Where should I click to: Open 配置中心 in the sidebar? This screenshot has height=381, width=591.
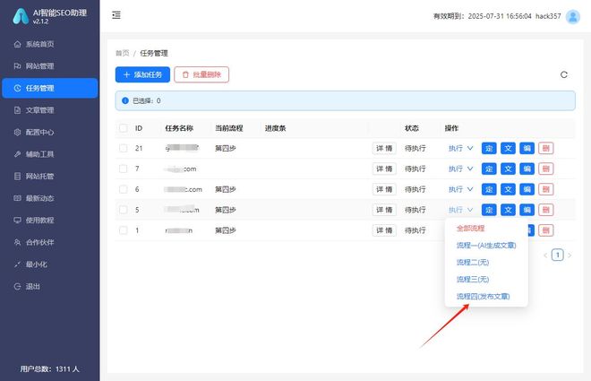[40, 132]
